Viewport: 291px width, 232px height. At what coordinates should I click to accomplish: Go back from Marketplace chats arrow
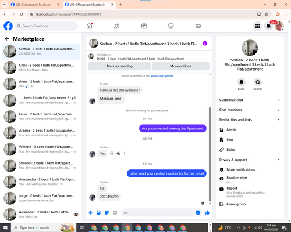(x=7, y=39)
